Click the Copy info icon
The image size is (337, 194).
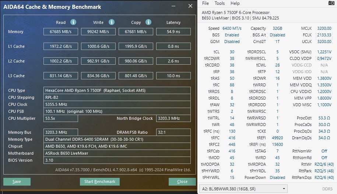coord(148,22)
